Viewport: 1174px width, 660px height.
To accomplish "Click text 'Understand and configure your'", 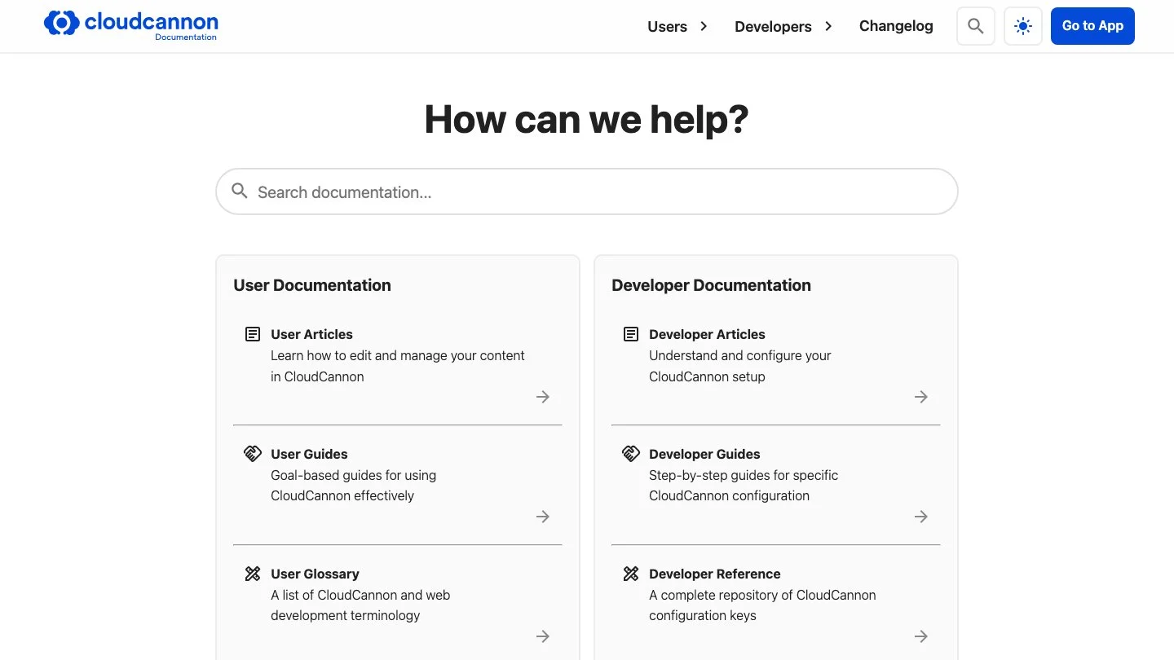I will (x=740, y=355).
